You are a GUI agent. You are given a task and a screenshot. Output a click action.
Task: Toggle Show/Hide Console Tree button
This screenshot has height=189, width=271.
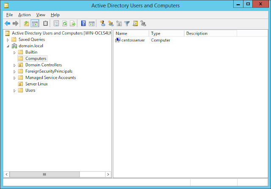pyautogui.click(x=35, y=23)
